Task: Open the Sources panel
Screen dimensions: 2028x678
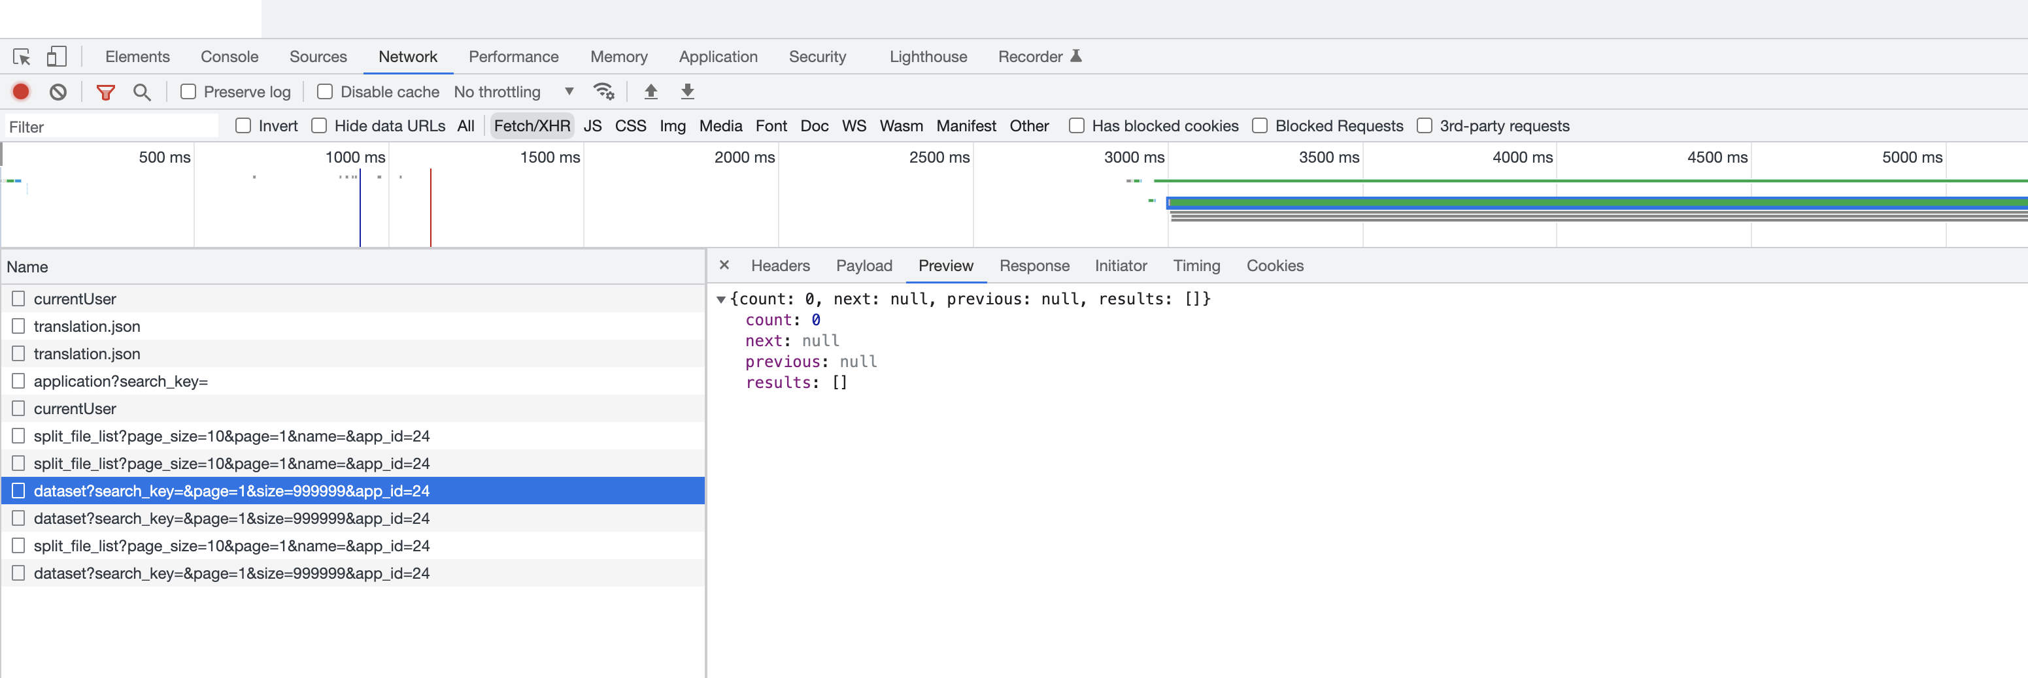Action: pos(318,57)
